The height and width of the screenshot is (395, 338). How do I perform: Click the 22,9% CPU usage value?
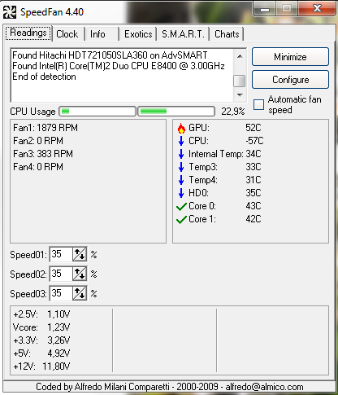[233, 112]
